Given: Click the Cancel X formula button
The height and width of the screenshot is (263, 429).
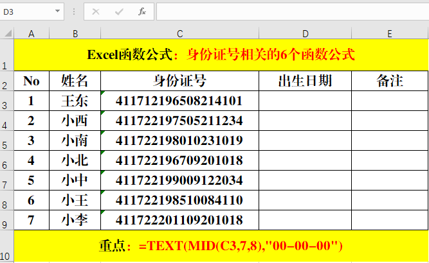Looking at the screenshot, I should [96, 12].
